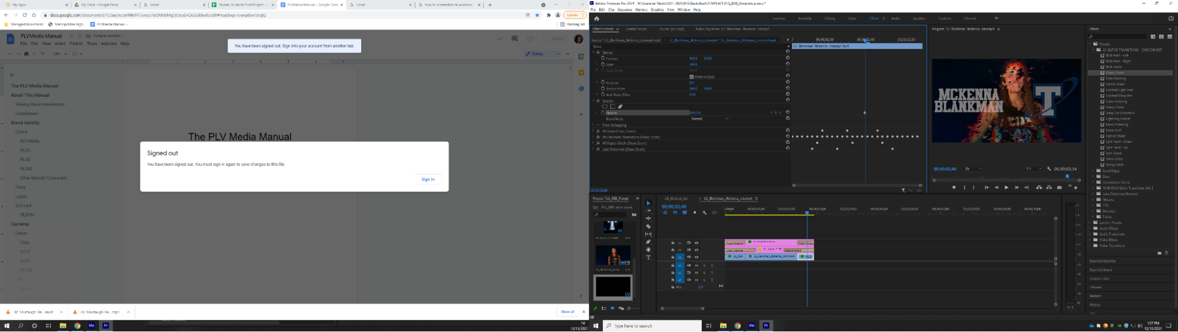Toggle the Uniform Scale checkbox
The height and width of the screenshot is (332, 1178).
691,77
